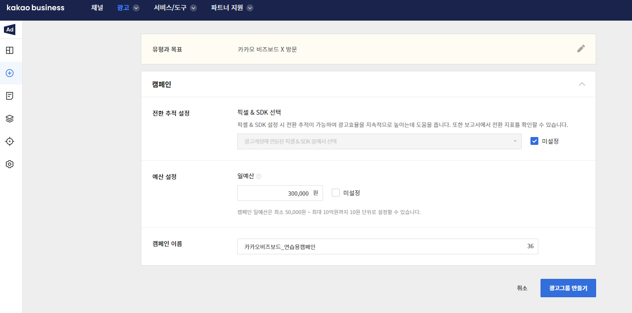Image resolution: width=632 pixels, height=313 pixels.
Task: Open the 파트너 지원 menu
Action: (x=227, y=8)
